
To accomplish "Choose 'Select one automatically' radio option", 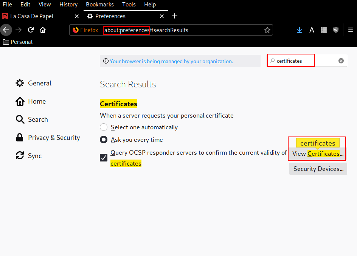I will [104, 127].
